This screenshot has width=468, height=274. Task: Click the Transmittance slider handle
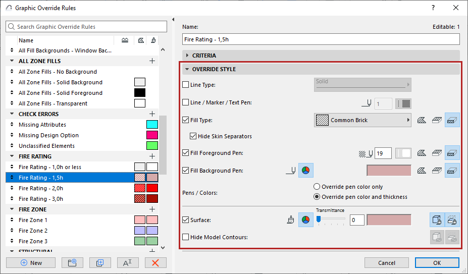[x=319, y=220]
